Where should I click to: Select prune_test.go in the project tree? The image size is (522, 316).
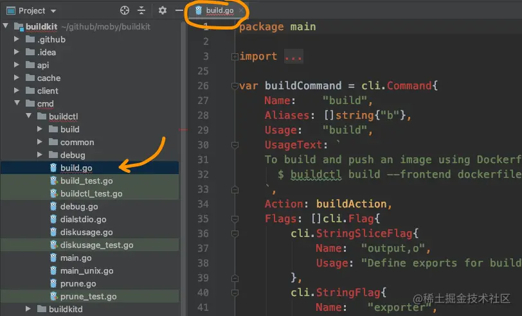88,297
